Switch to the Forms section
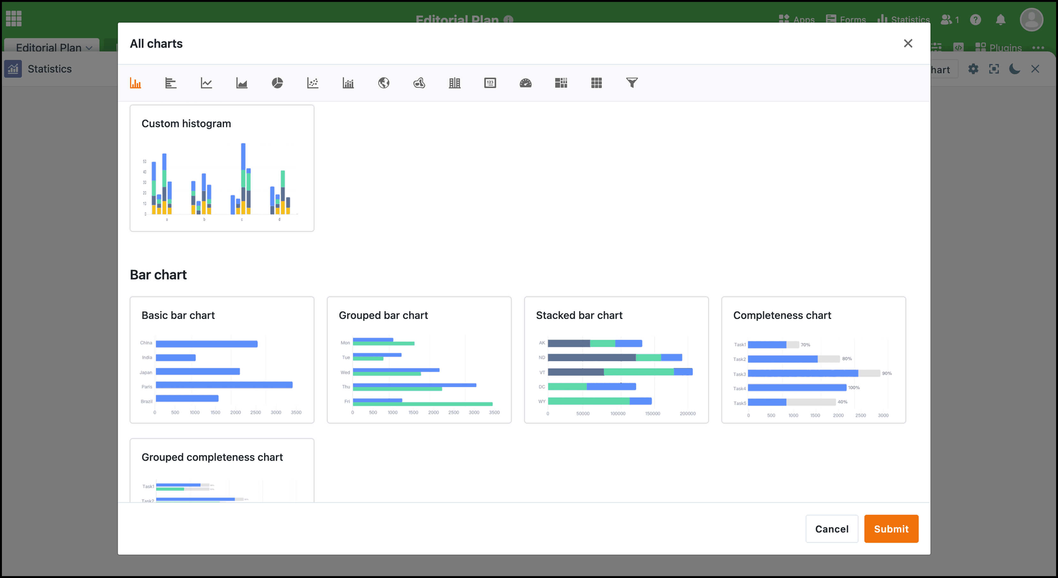Image resolution: width=1058 pixels, height=578 pixels. 846,19
